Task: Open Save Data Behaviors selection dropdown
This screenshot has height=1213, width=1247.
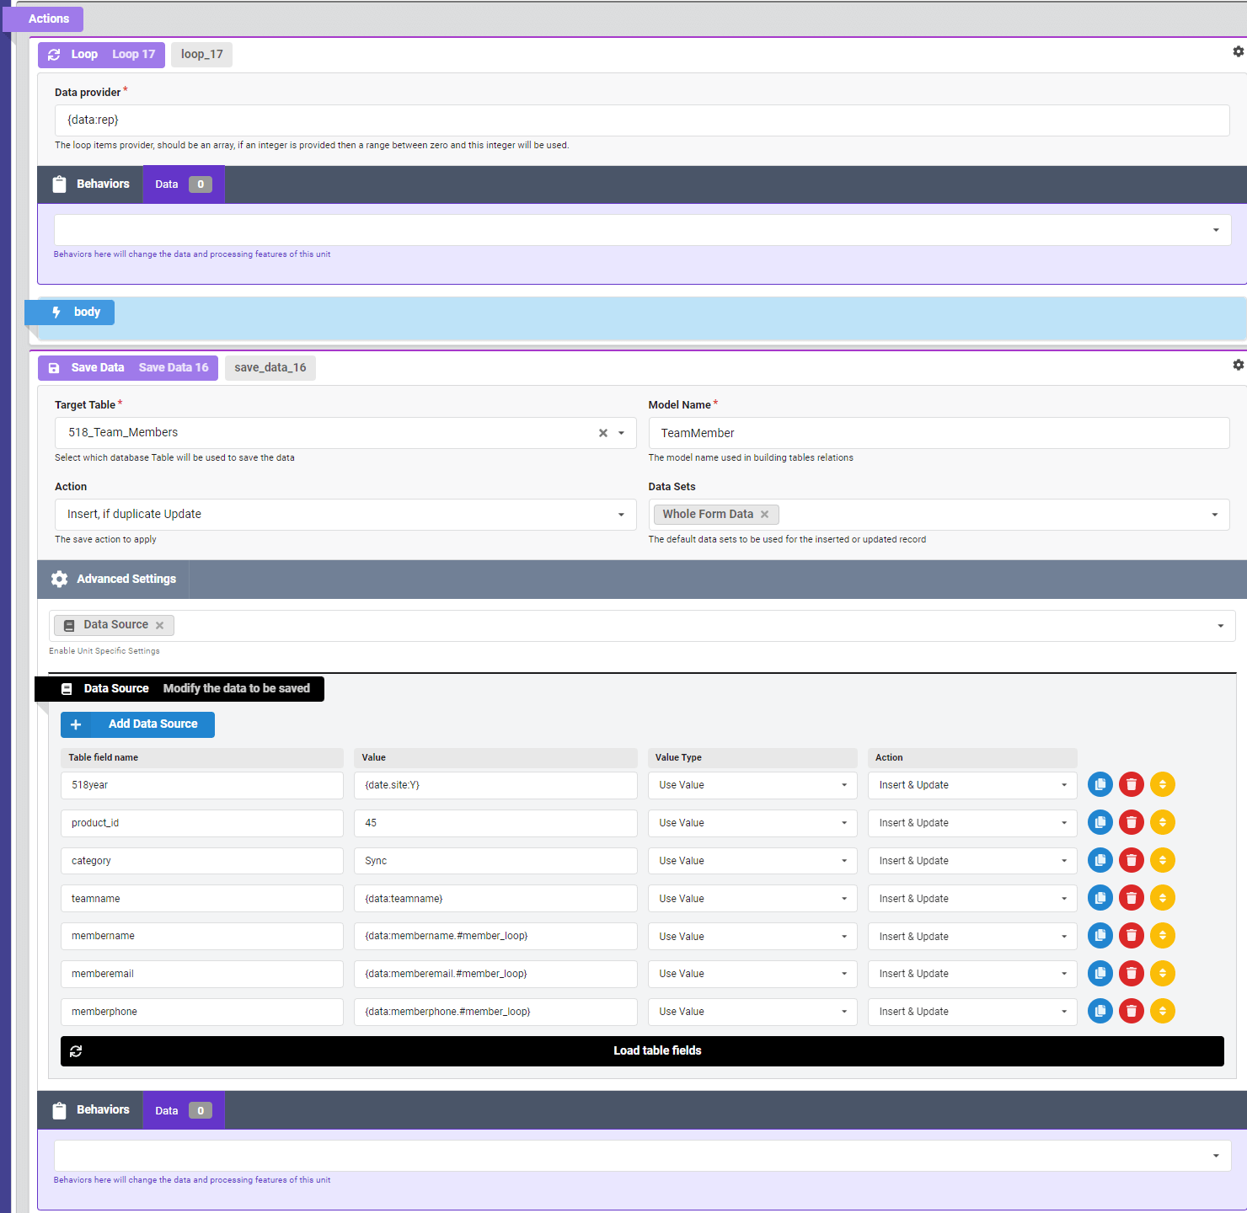Action: pos(642,1156)
